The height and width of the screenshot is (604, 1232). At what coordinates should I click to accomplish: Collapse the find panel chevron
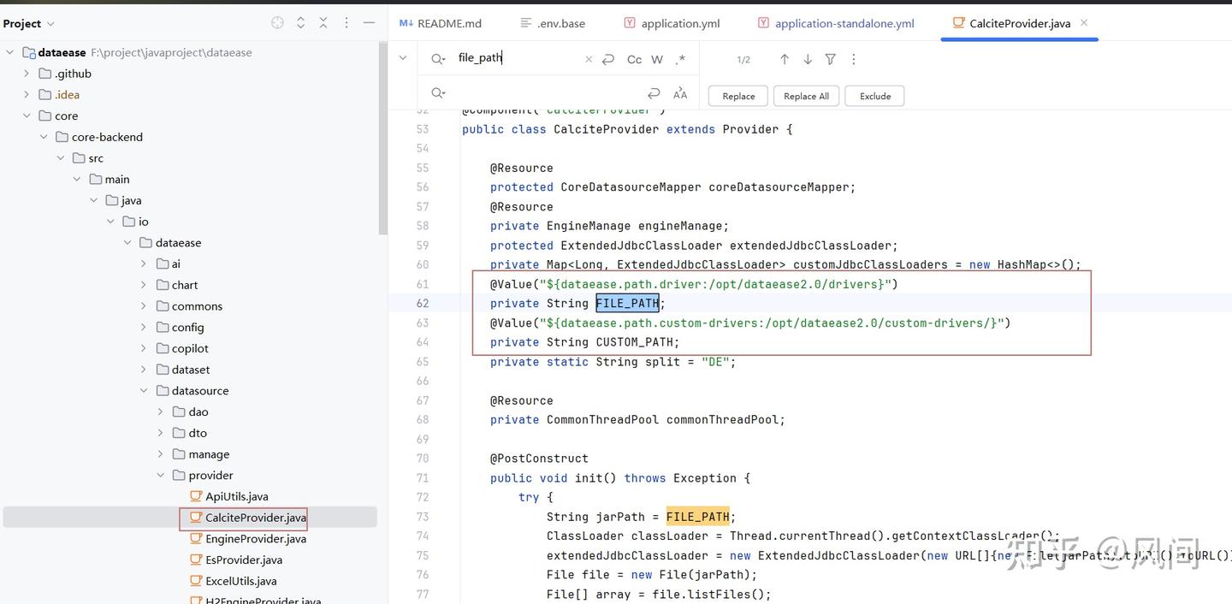click(x=402, y=57)
